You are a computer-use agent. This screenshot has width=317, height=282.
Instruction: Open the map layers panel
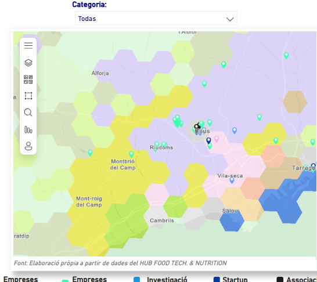pos(28,63)
